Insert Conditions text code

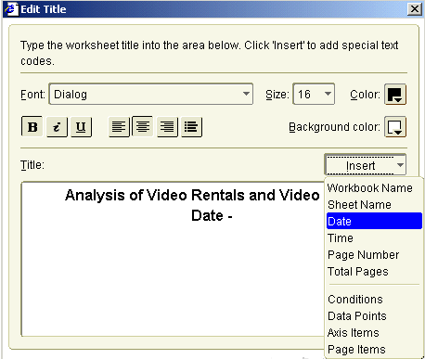[374, 300]
